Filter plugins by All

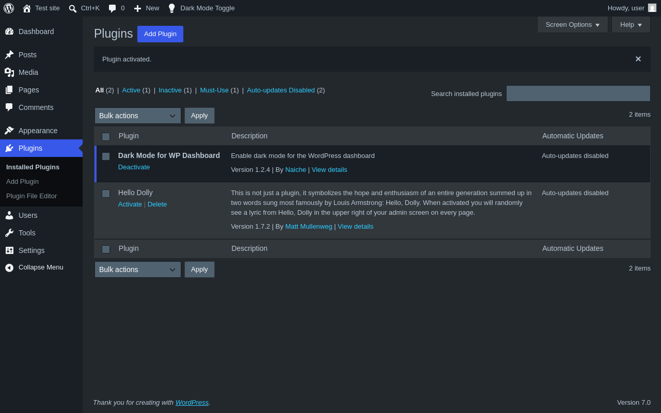[99, 90]
